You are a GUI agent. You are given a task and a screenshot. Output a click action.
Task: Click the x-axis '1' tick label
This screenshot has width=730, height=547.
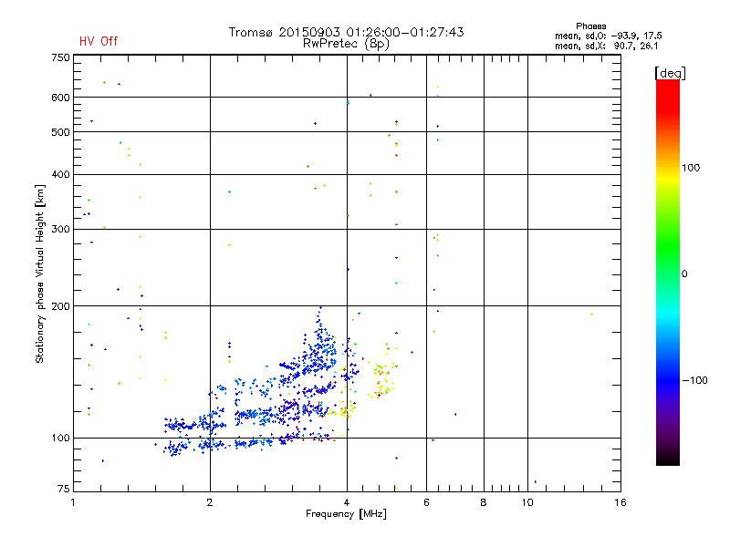click(x=73, y=502)
